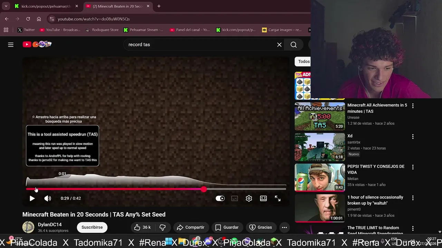Screen dimensions: 442x248
Task: Open Rodsquare Store bookmark
Action: [x=102, y=30]
